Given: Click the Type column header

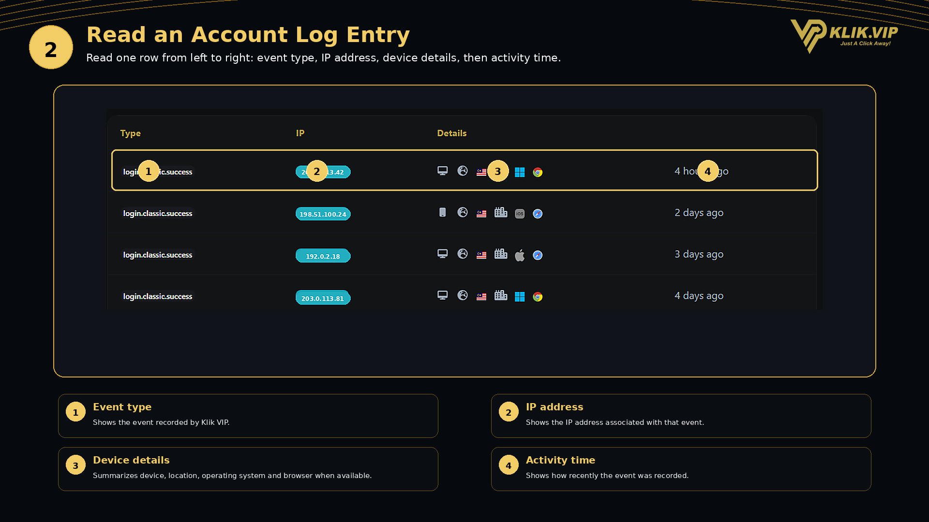Looking at the screenshot, I should pyautogui.click(x=130, y=133).
